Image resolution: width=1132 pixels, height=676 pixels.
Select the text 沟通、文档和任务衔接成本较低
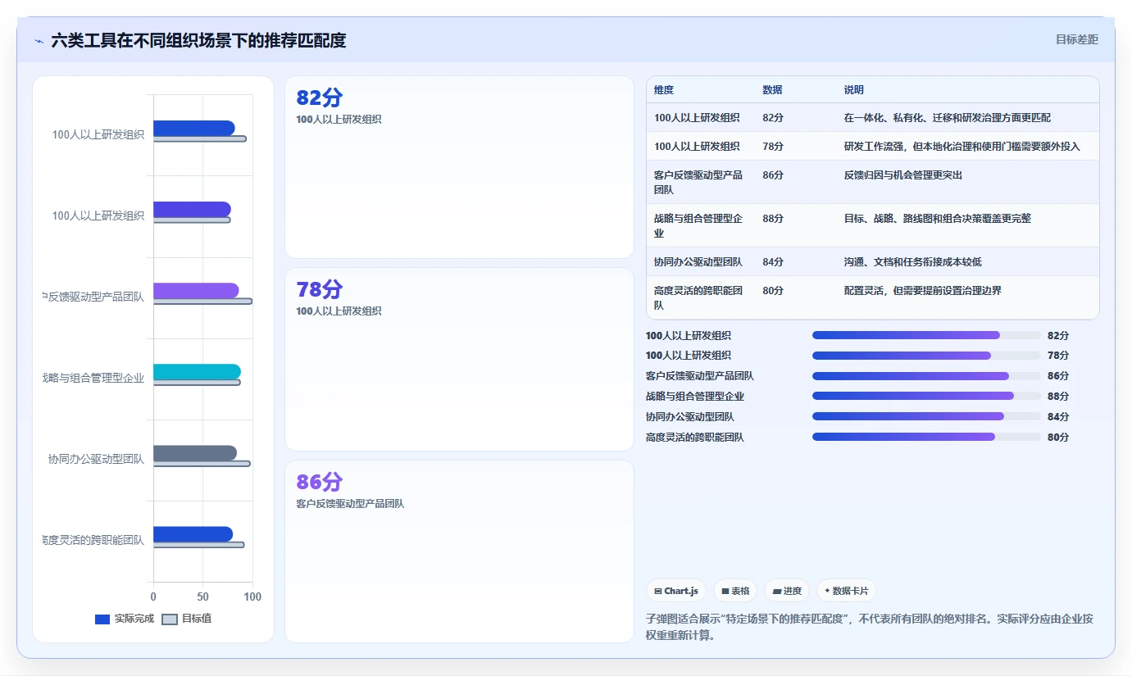[x=913, y=262]
